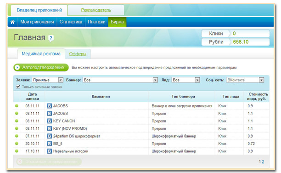Image resolution: width=281 pixels, height=173 pixels.
Task: Click green status dot of Нереальные истории row
Action: point(17,151)
